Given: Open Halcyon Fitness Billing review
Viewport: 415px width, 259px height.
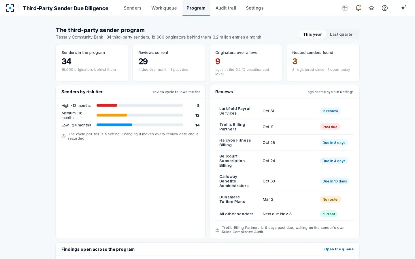Looking at the screenshot, I should pos(284,142).
